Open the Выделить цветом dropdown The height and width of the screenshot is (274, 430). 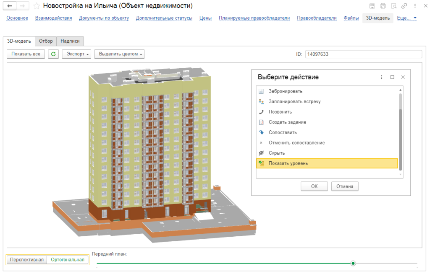(x=119, y=54)
